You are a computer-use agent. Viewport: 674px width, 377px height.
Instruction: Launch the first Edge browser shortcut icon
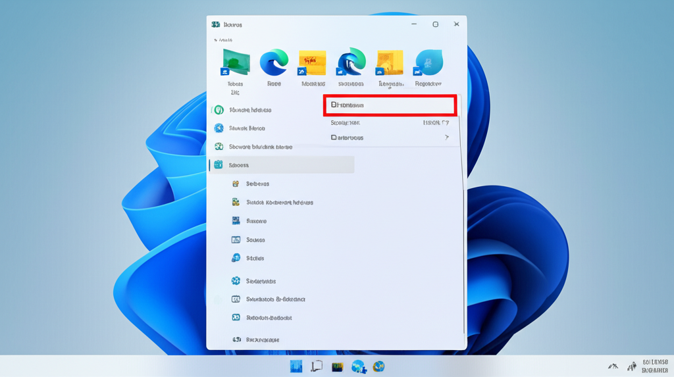point(274,63)
